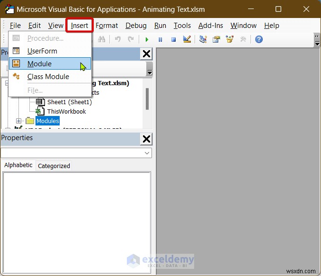Select ThisWorkbook in project tree

[x=67, y=111]
